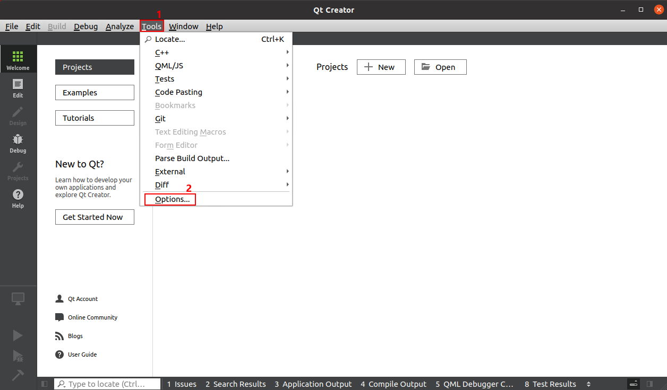Open the Issues output pane
This screenshot has height=390, width=667.
tap(182, 384)
